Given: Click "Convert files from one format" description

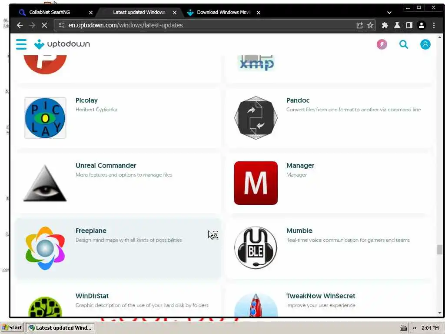Looking at the screenshot, I should [353, 110].
